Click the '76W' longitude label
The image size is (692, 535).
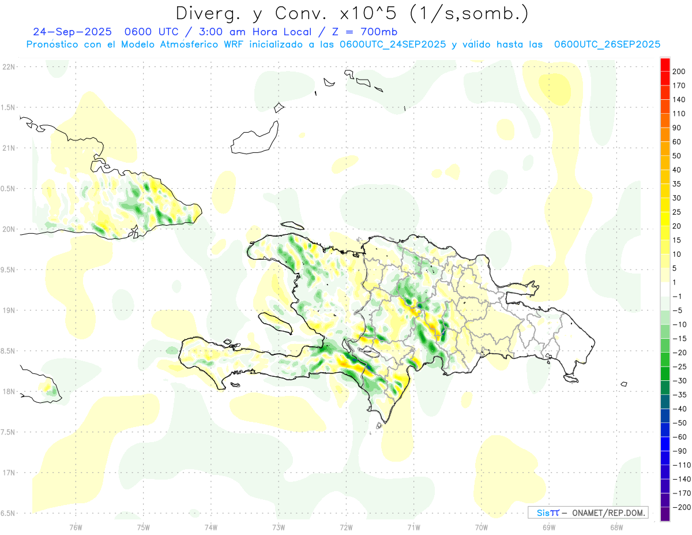point(76,527)
